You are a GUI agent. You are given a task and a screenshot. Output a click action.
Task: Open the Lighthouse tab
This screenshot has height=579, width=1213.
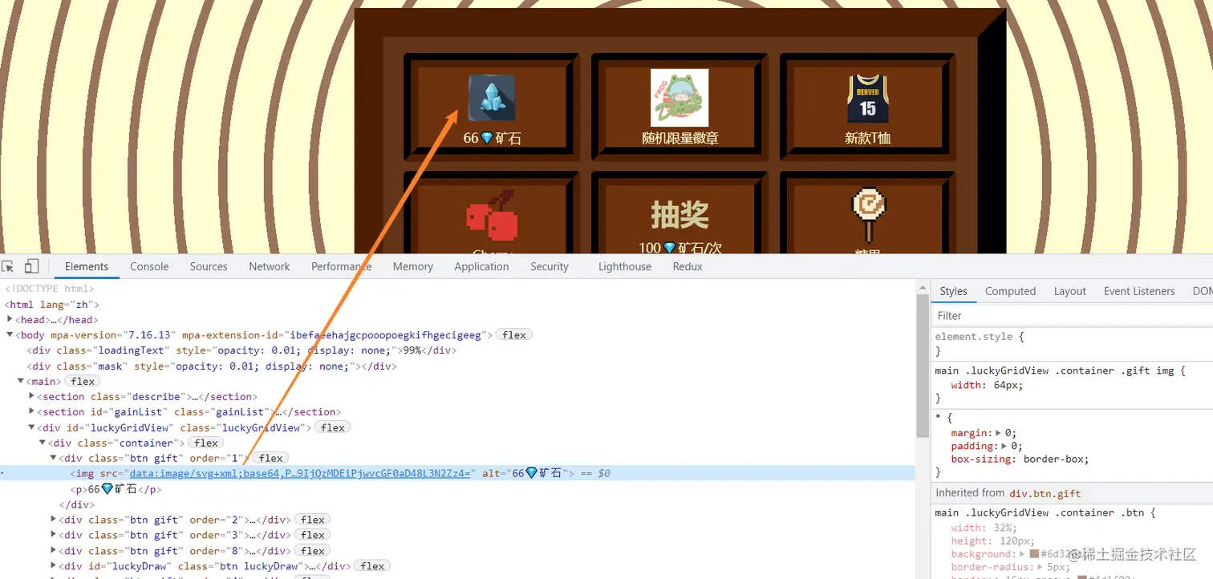tap(625, 266)
